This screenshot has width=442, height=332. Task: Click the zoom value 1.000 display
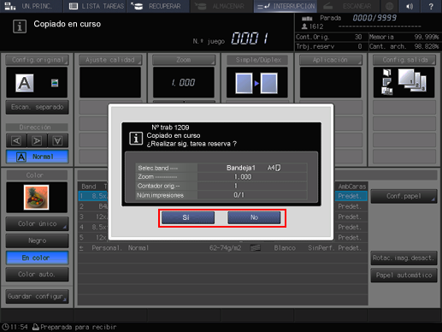184,83
